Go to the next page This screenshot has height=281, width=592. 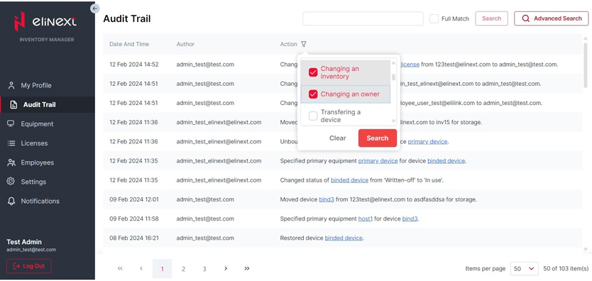click(226, 268)
